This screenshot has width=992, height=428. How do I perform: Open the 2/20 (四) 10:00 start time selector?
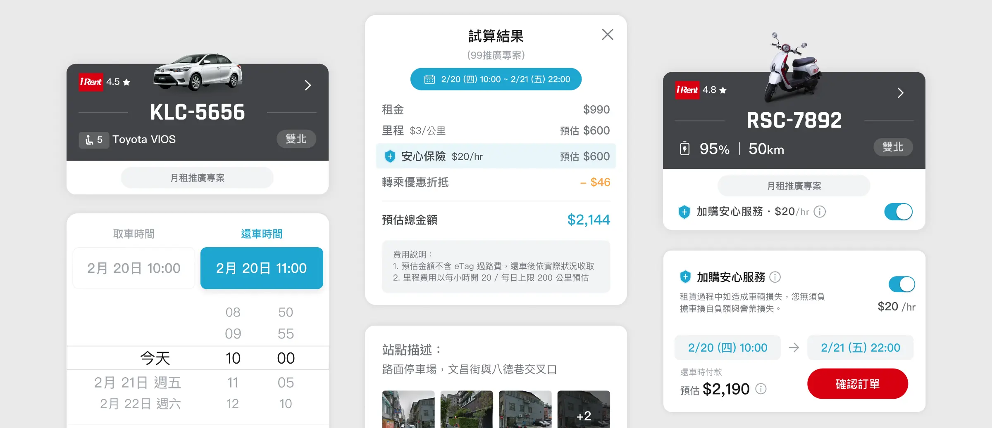point(727,348)
